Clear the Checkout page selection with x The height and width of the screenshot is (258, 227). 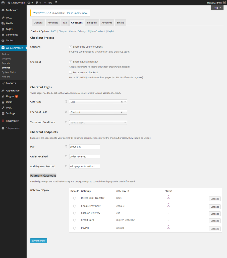(x=122, y=112)
